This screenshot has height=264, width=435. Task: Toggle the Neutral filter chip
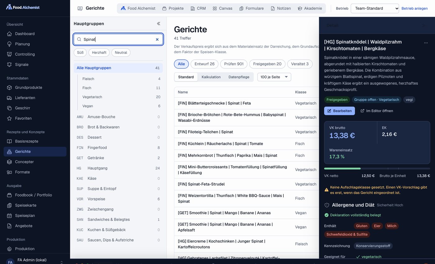121,53
